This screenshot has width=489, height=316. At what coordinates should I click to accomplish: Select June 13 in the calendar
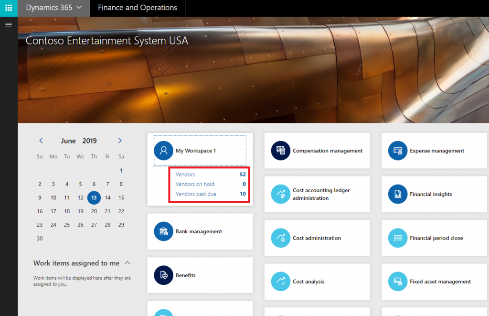[x=94, y=197]
